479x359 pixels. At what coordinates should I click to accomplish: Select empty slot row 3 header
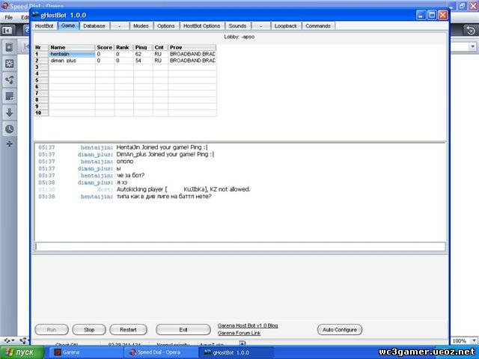pos(41,67)
